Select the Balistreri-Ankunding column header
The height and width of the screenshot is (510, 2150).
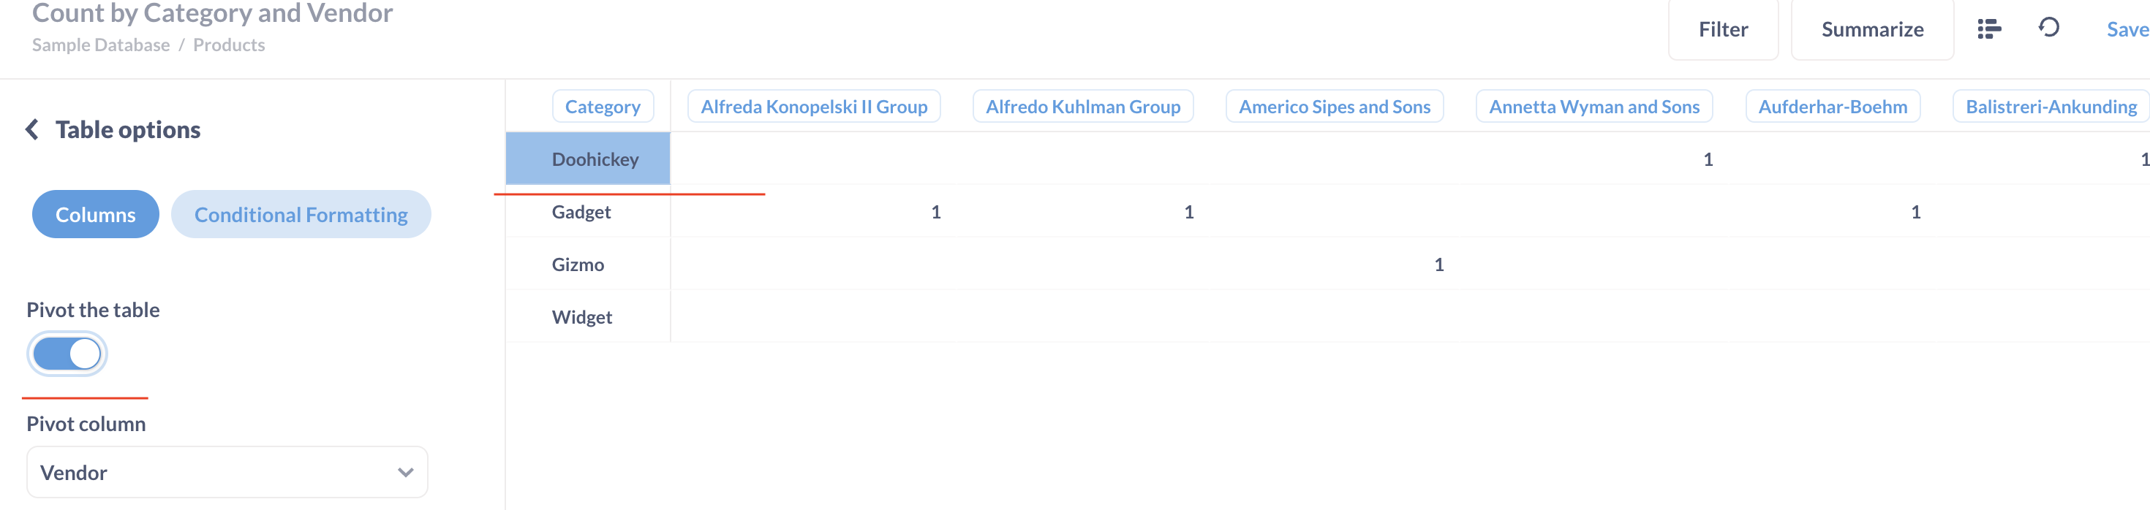2051,106
